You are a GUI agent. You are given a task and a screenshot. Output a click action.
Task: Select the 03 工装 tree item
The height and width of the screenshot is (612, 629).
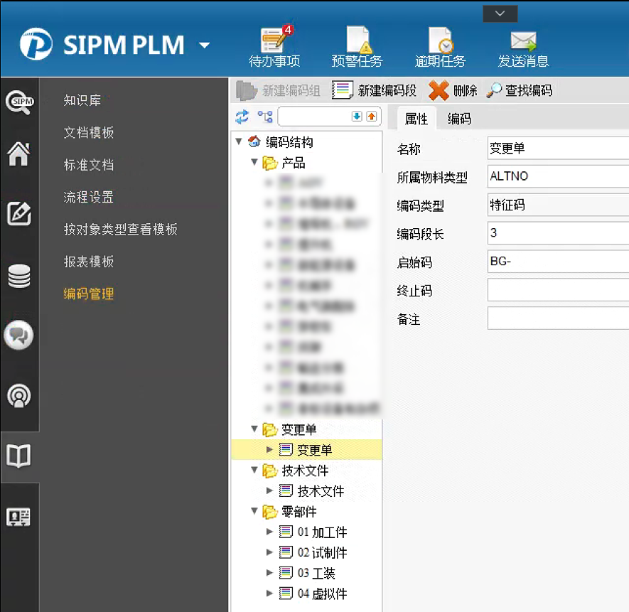pyautogui.click(x=316, y=573)
